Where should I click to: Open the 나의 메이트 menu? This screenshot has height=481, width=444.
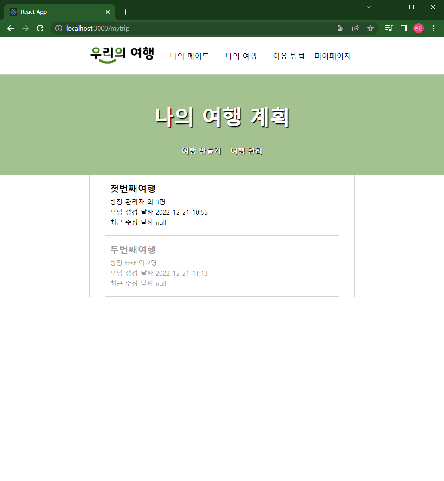(189, 56)
